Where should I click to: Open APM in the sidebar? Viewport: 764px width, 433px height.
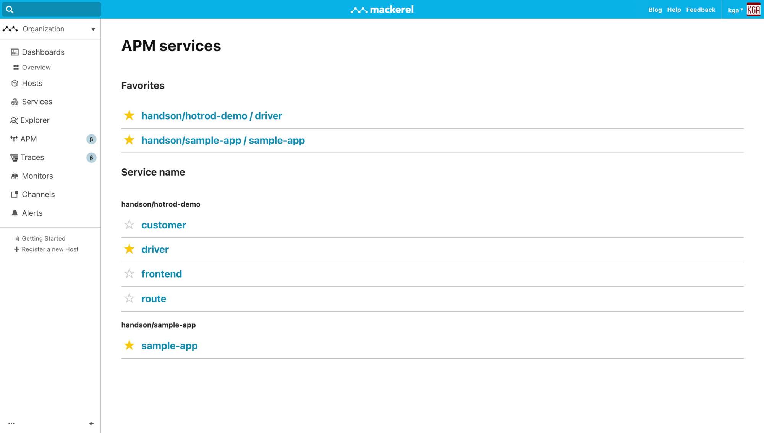point(29,139)
